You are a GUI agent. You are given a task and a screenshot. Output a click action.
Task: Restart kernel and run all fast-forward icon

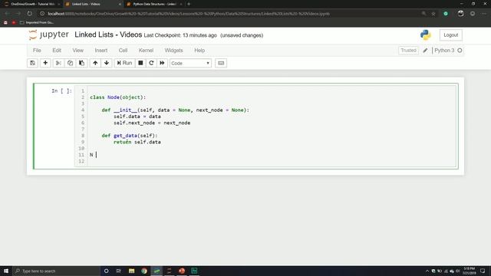[x=162, y=63]
